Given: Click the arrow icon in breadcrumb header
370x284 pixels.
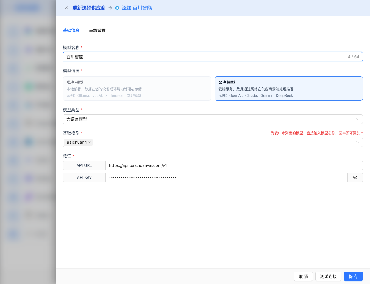Looking at the screenshot, I should pyautogui.click(x=110, y=8).
